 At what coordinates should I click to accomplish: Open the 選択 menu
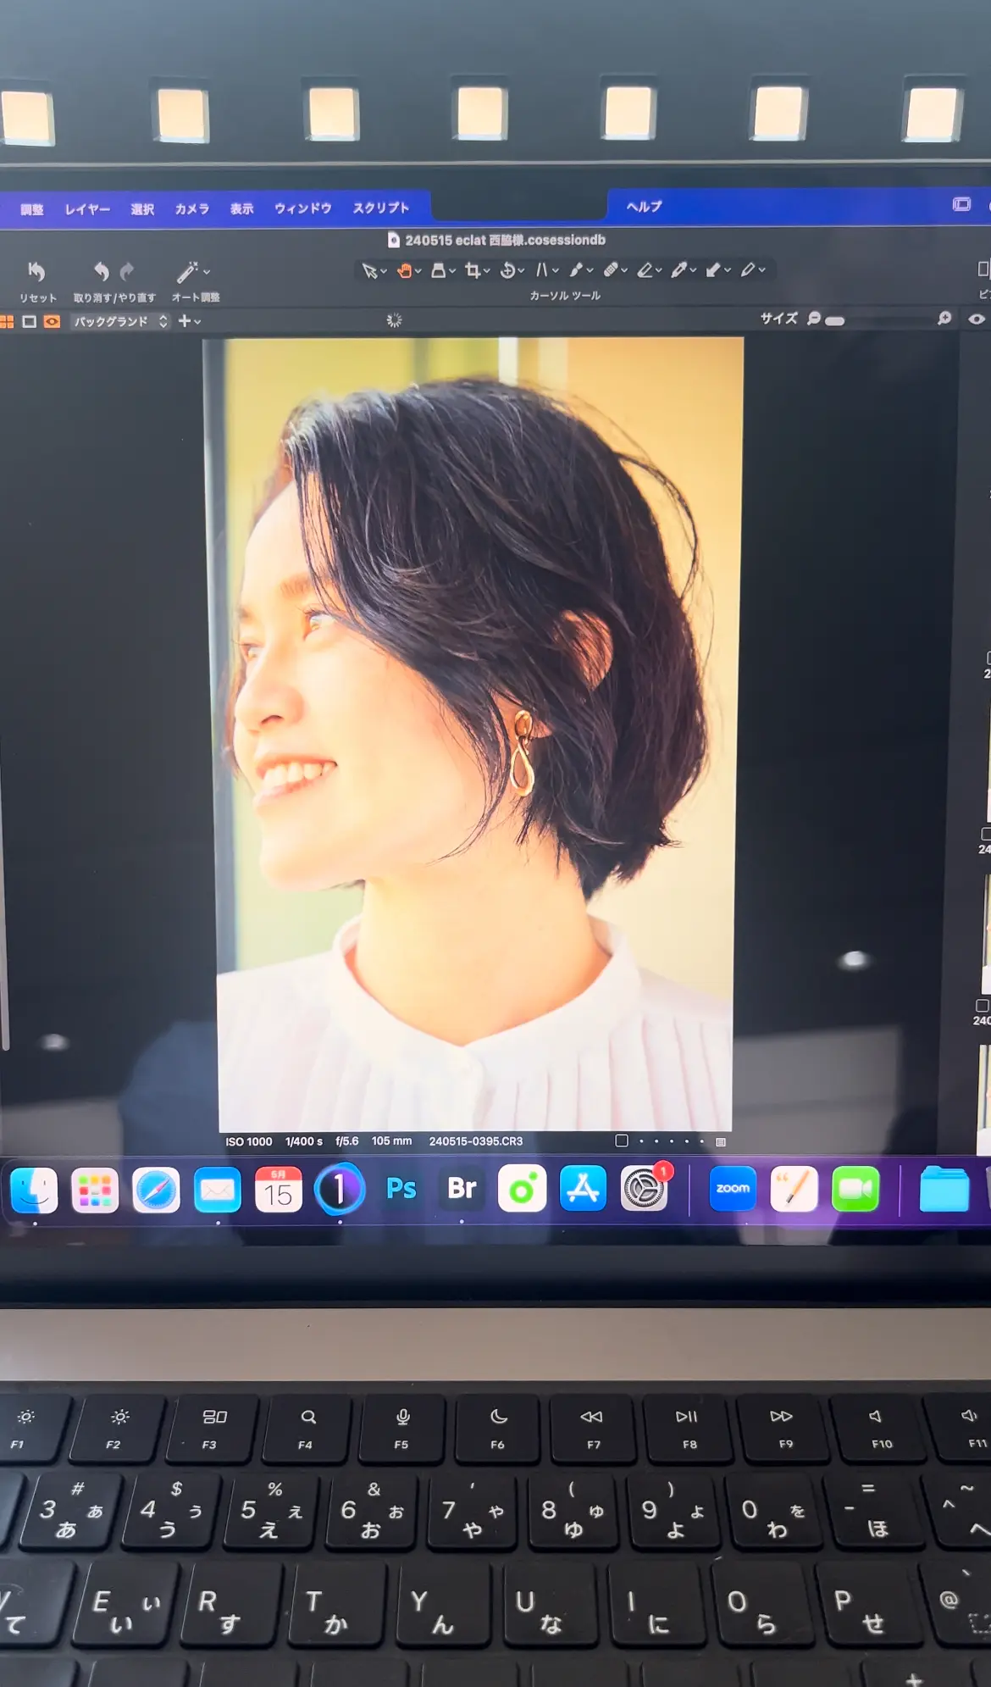point(142,209)
